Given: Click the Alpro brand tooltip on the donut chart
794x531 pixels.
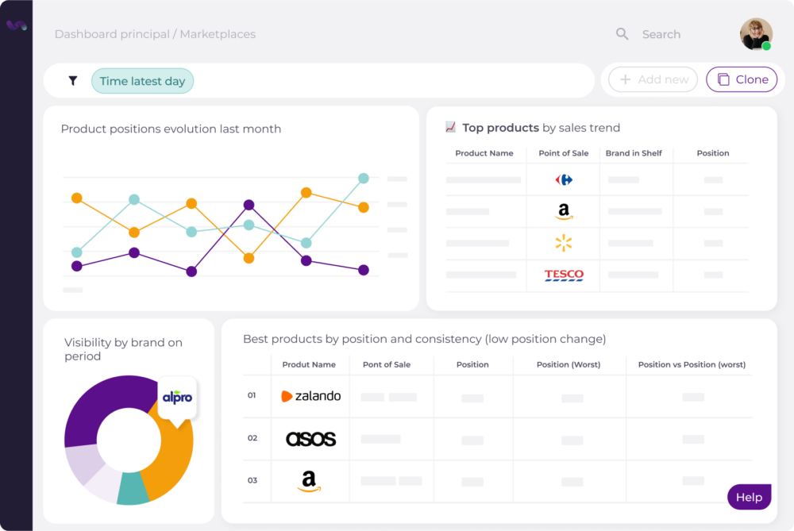Looking at the screenshot, I should [x=177, y=398].
